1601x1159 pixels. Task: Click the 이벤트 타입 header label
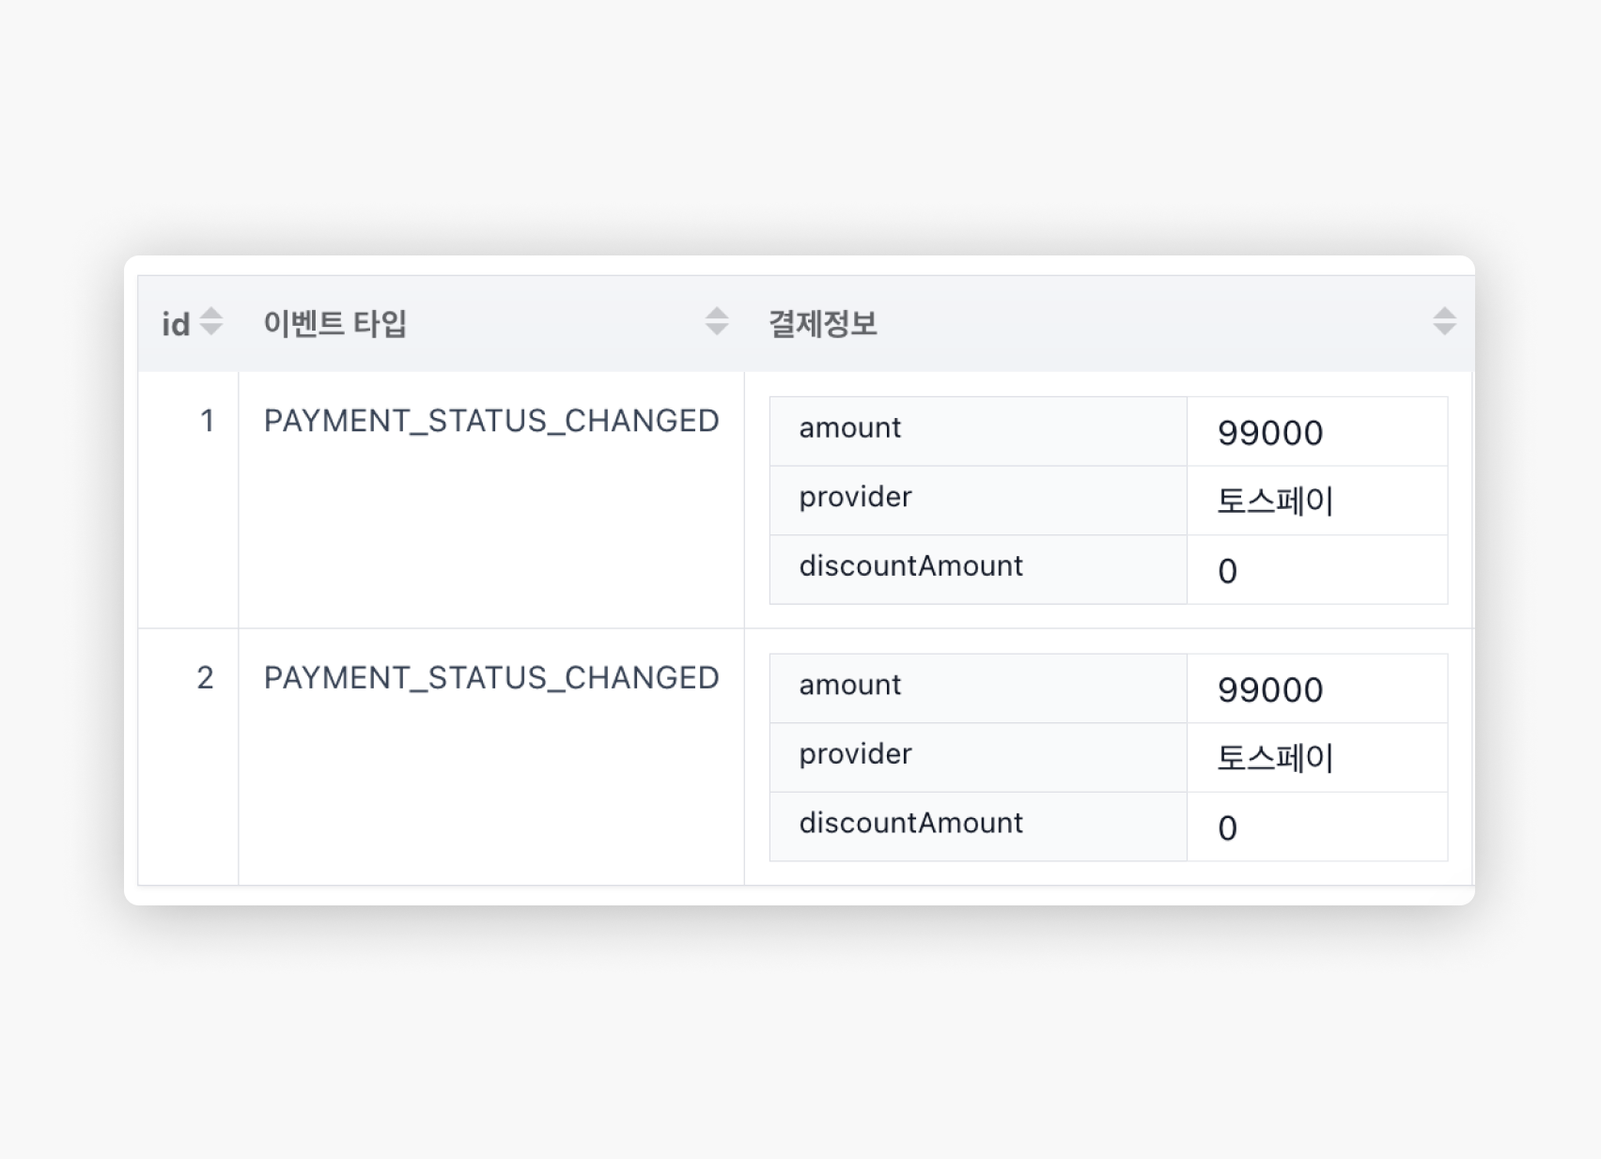point(335,323)
